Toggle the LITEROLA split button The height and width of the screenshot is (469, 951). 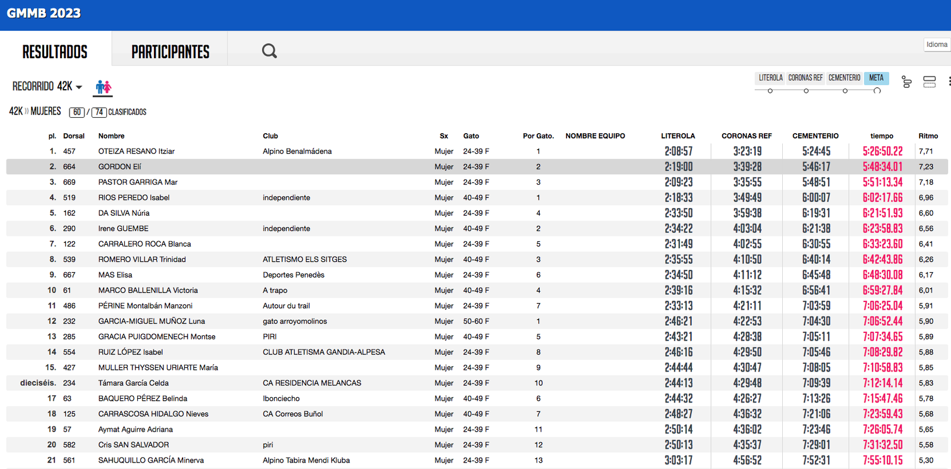(x=770, y=78)
